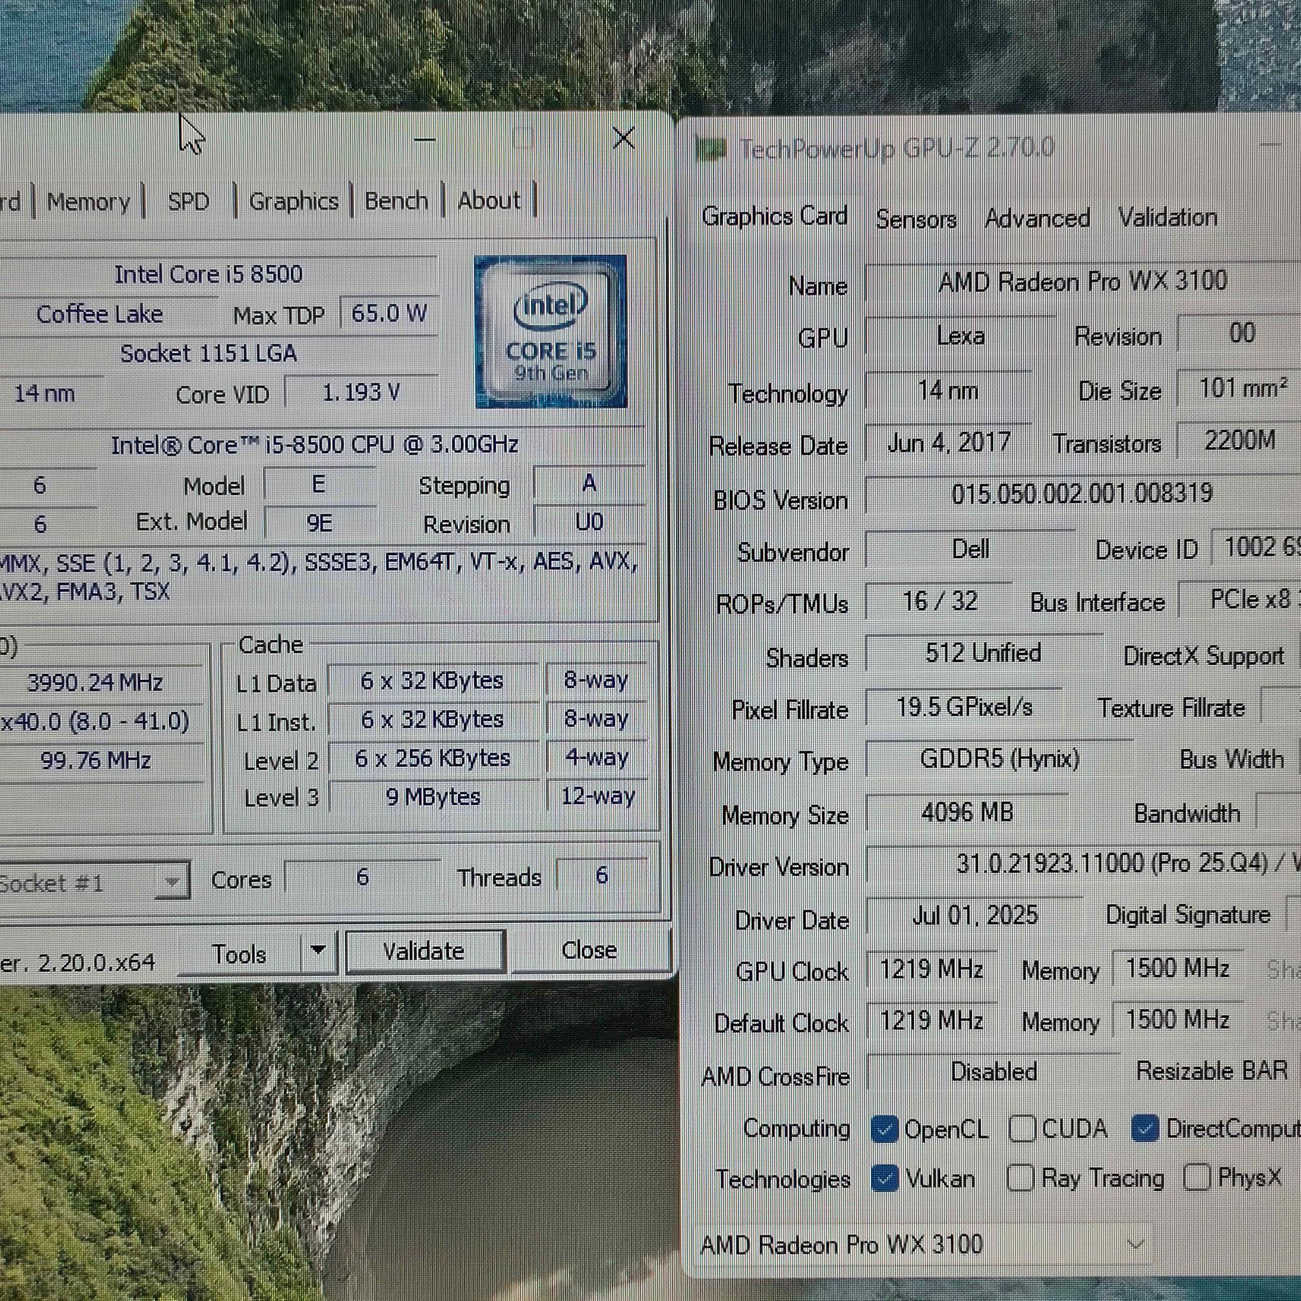Click the Coffee Lake code name value

click(100, 314)
